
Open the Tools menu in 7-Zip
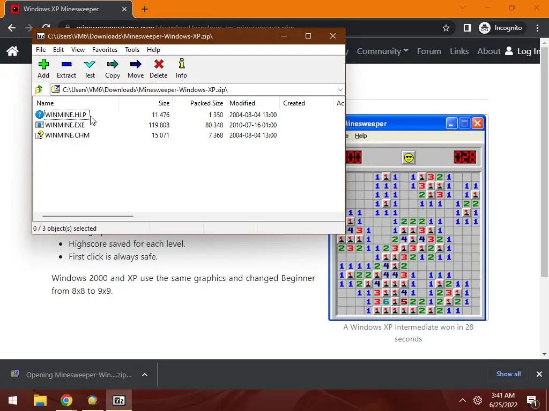click(x=132, y=50)
